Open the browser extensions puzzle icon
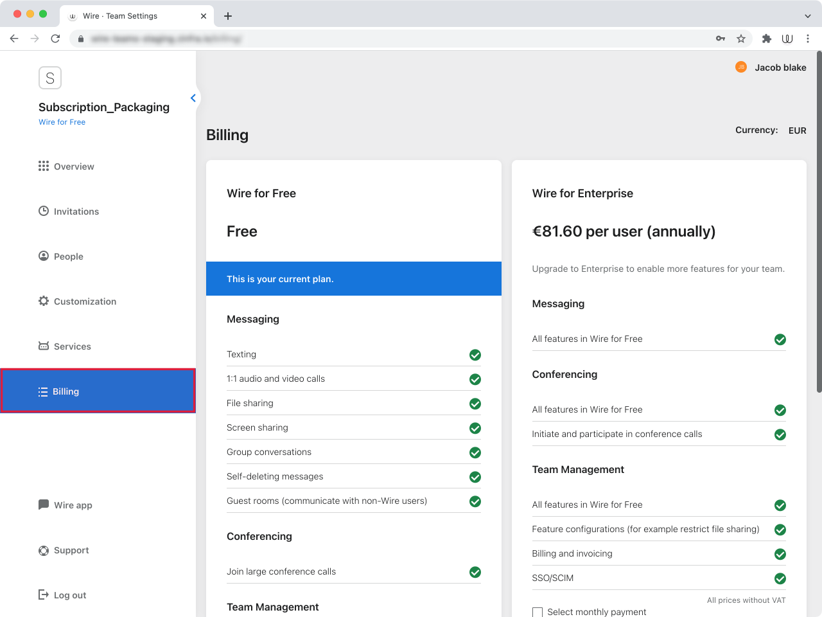The width and height of the screenshot is (822, 617). [x=766, y=39]
